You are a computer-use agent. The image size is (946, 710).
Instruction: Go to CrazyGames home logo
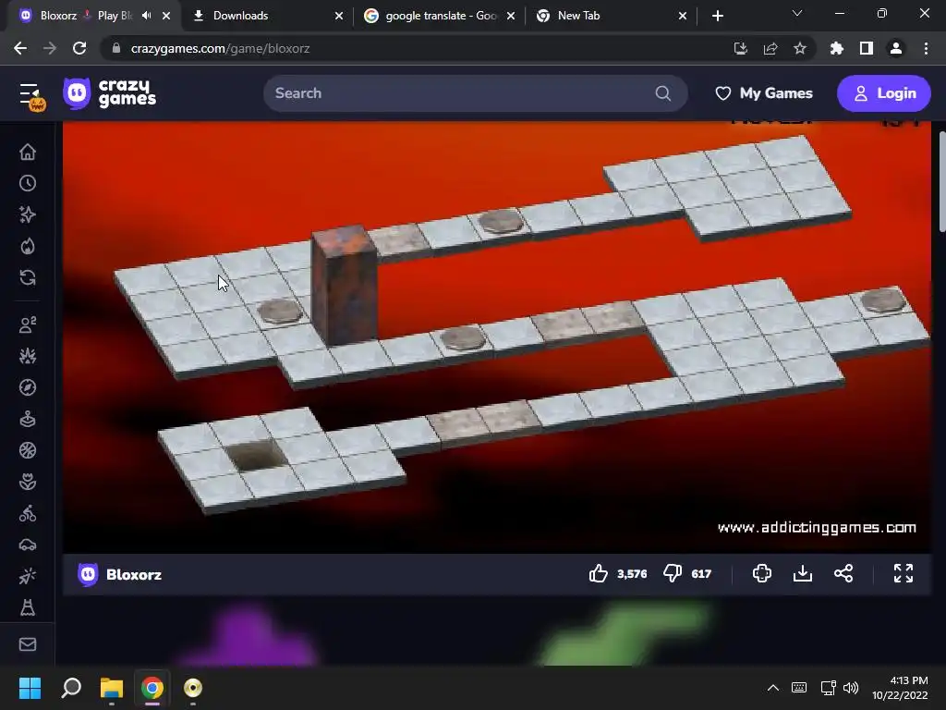coord(110,93)
